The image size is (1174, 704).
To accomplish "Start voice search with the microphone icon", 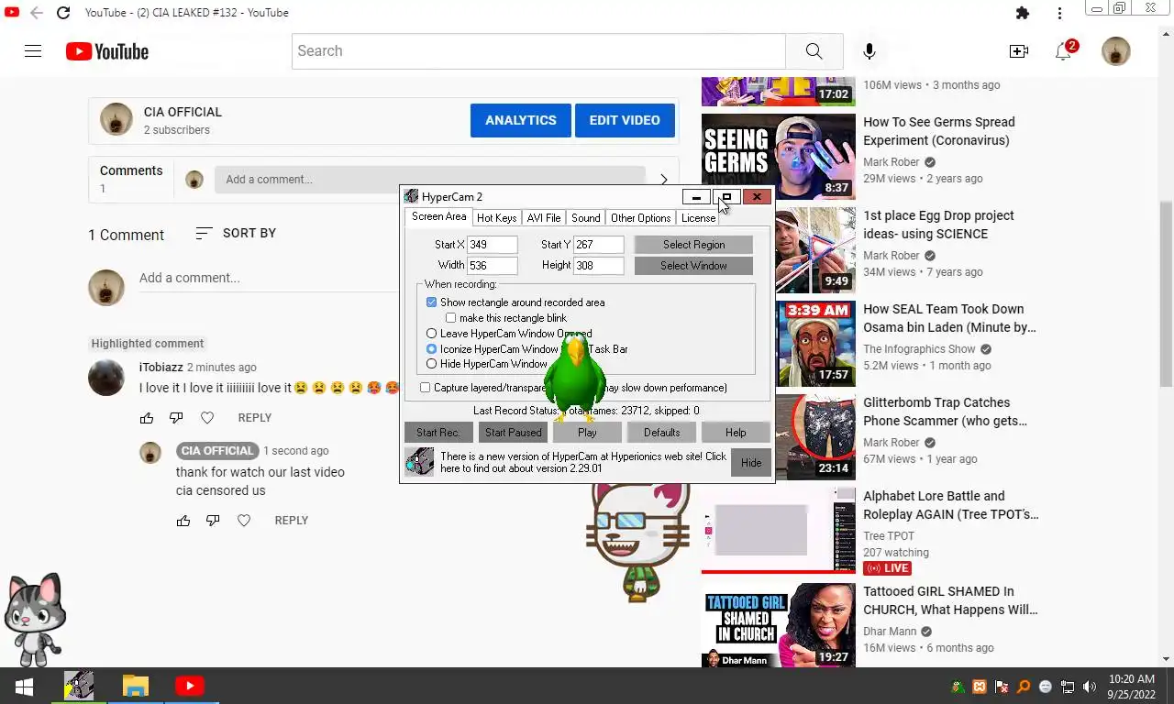I will 869,51.
